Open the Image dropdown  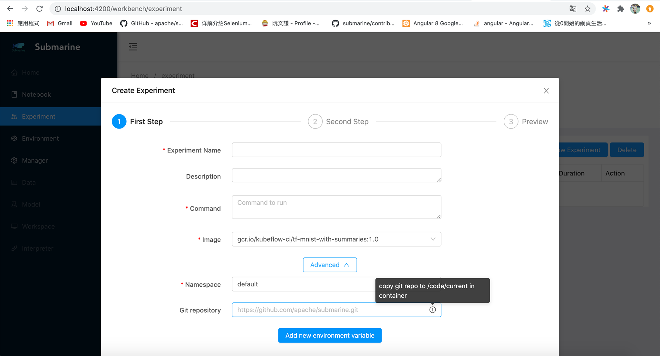point(336,239)
